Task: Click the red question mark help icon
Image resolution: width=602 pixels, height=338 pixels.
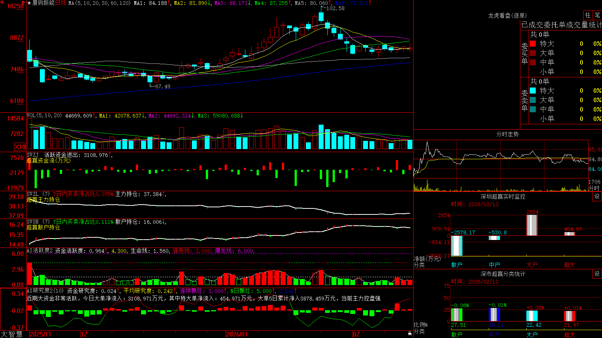Action: point(23,3)
